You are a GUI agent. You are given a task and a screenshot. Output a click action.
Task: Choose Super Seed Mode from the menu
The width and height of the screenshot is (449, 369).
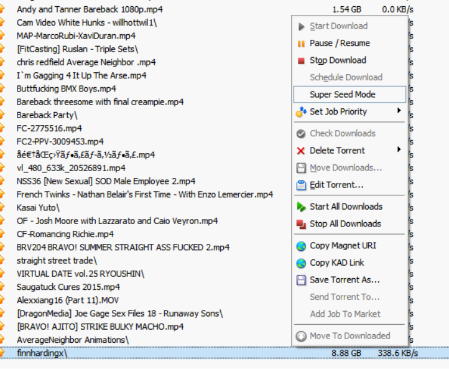pos(343,95)
